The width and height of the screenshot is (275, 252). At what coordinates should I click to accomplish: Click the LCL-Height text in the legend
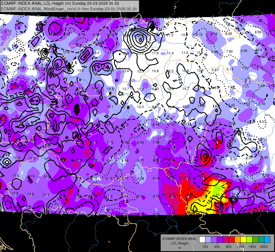(x=179, y=243)
